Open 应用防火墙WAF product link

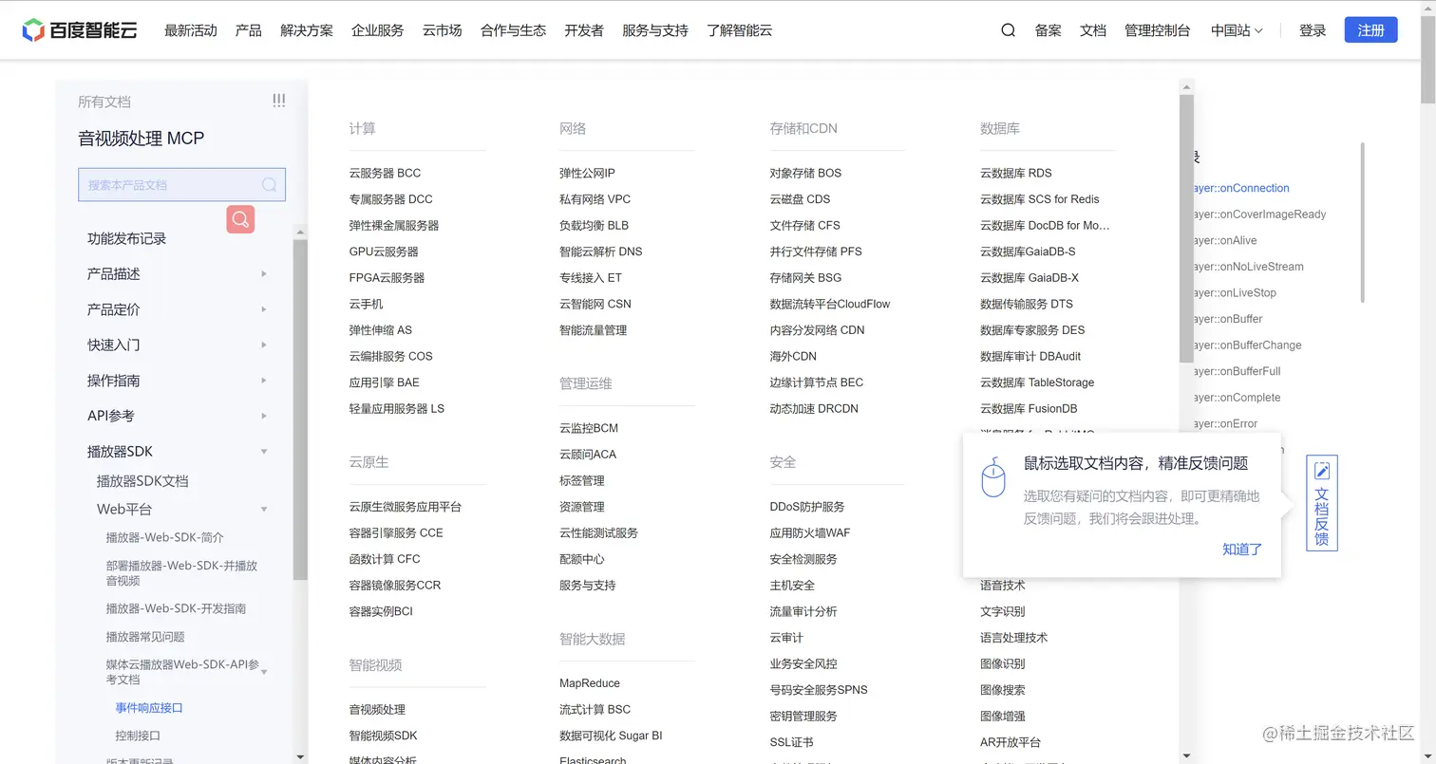810,533
